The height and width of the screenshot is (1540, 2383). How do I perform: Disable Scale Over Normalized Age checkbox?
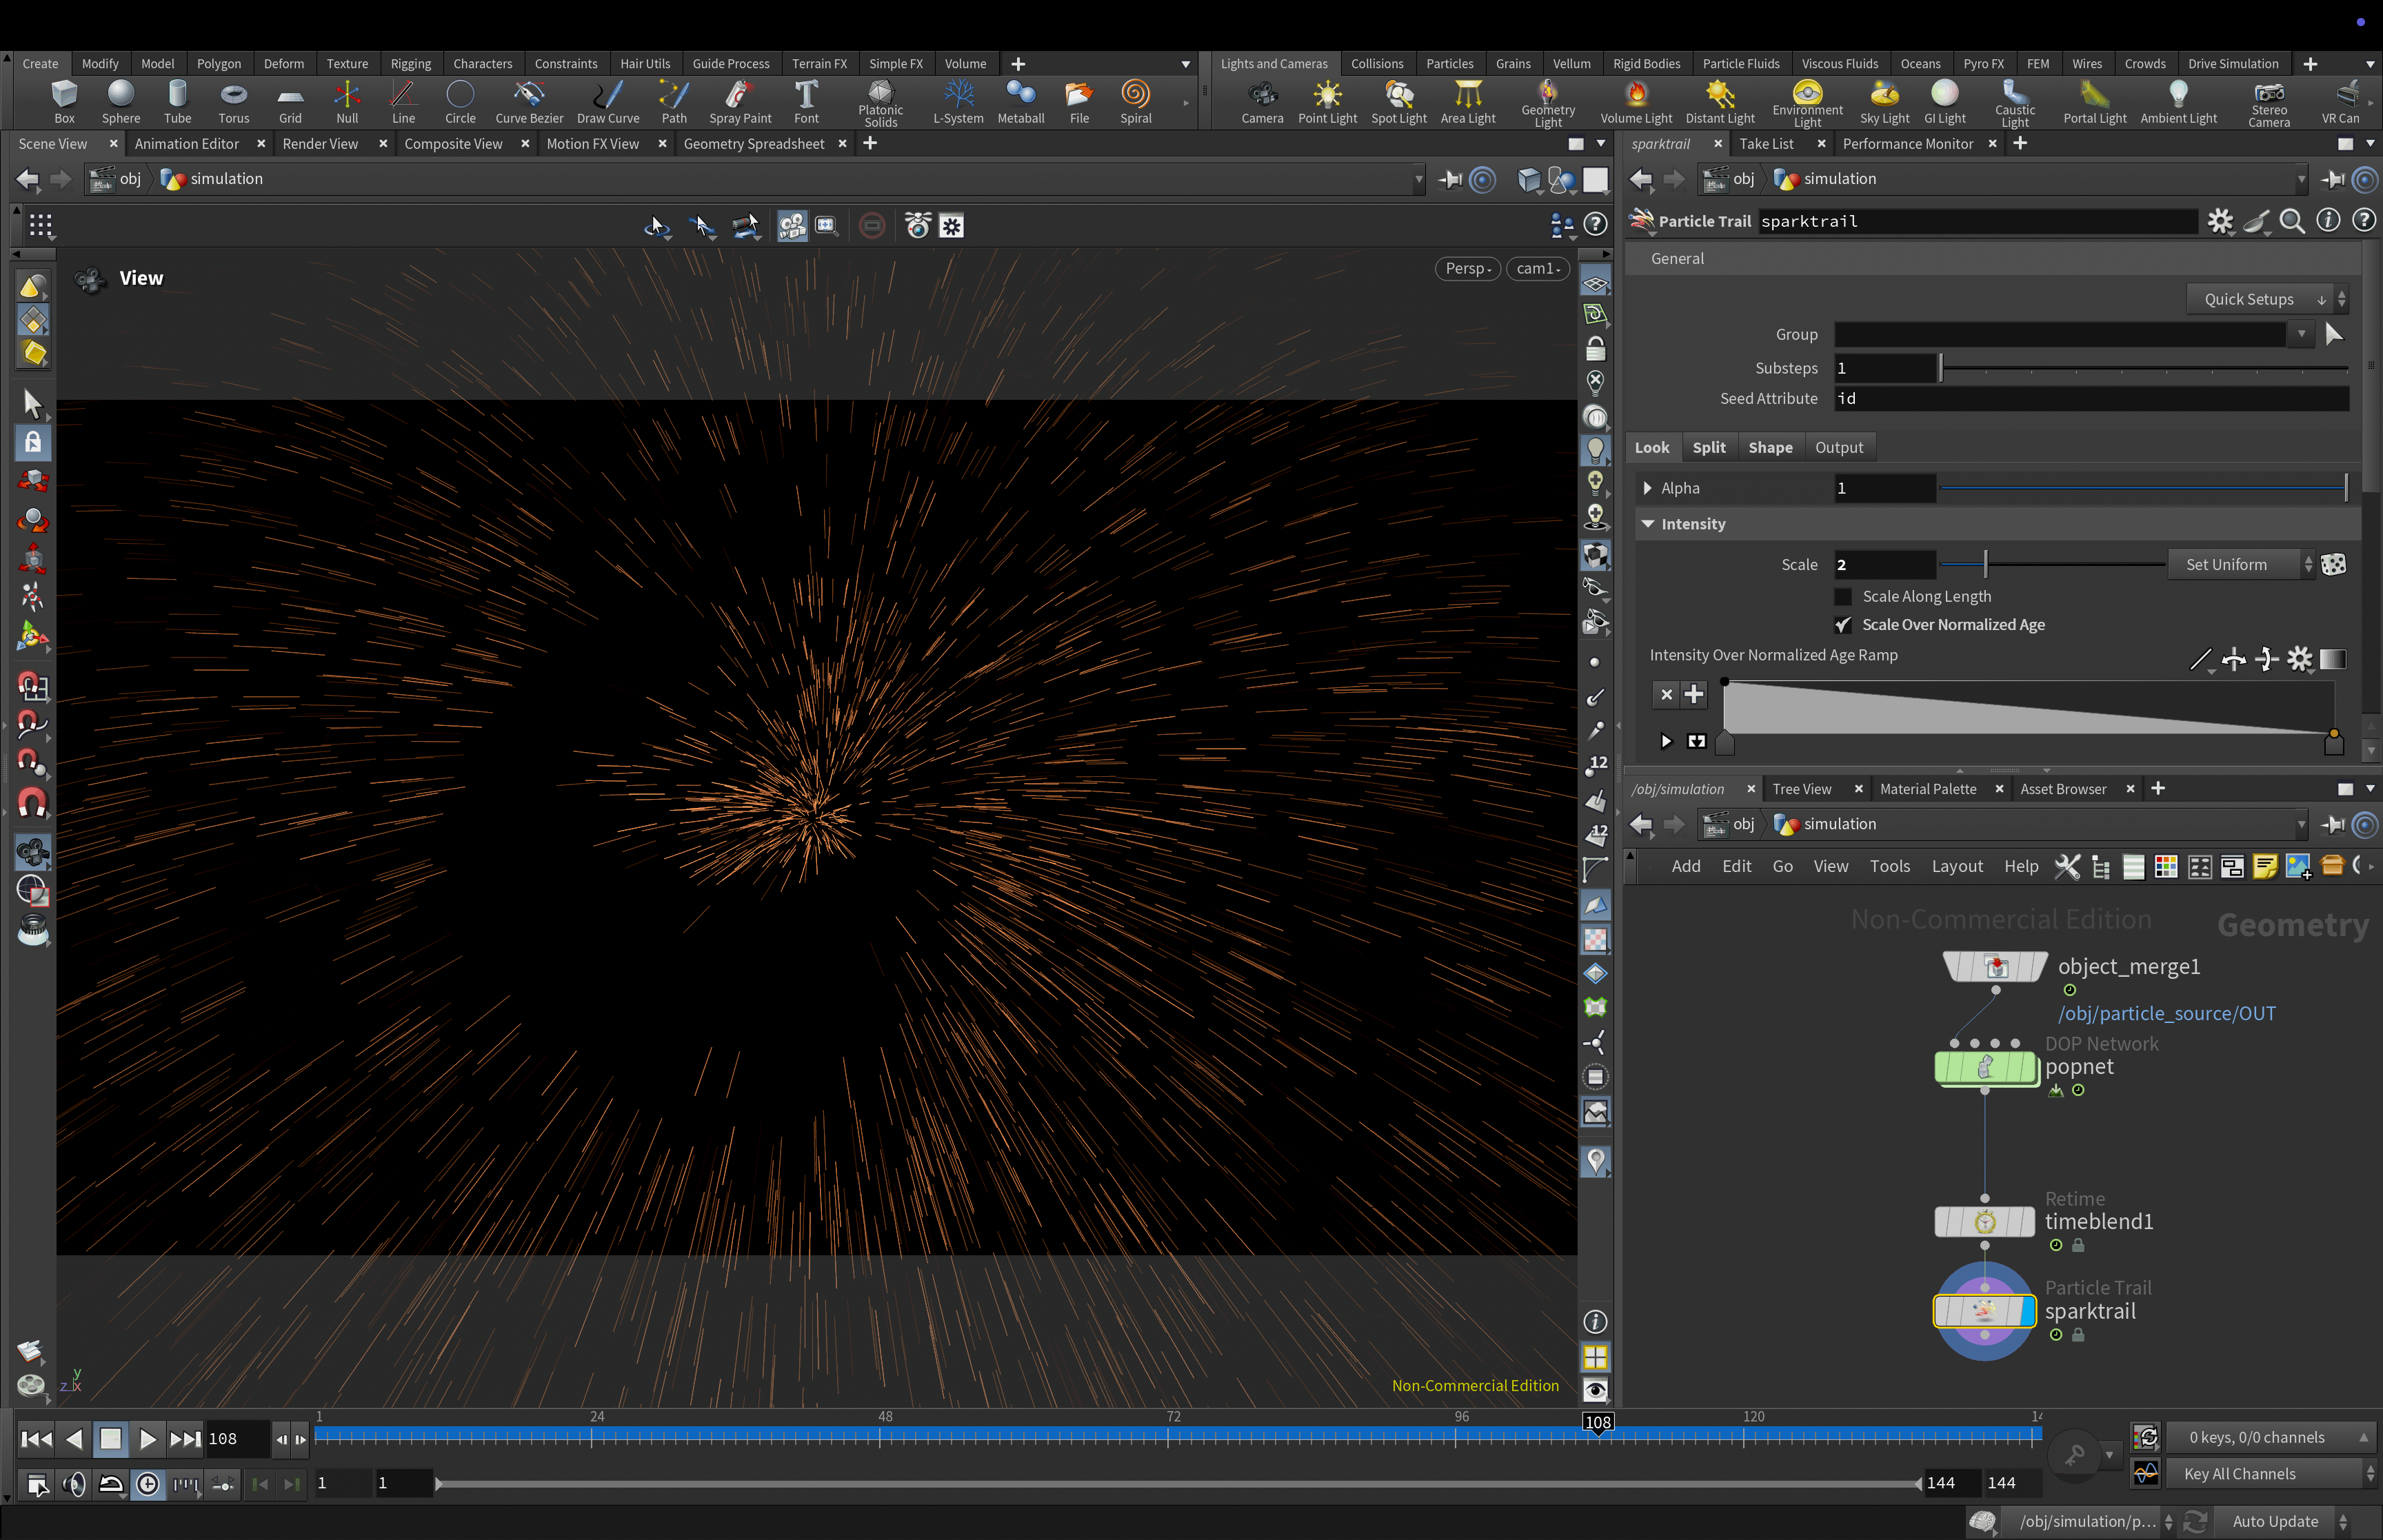coord(1843,625)
